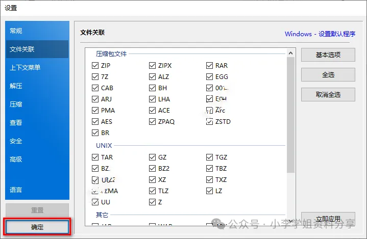Toggle the LZ checkbox
367x239 pixels.
click(x=209, y=191)
